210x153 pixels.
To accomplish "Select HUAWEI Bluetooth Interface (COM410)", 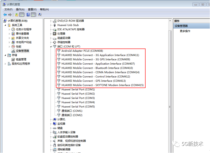I will (x=97, y=68).
